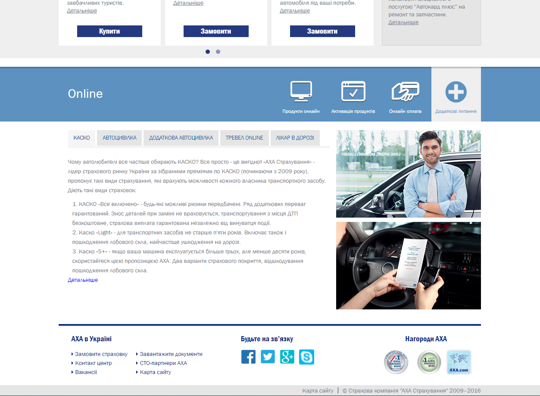The width and height of the screenshot is (540, 396).
Task: Click the Купити button
Action: [109, 31]
